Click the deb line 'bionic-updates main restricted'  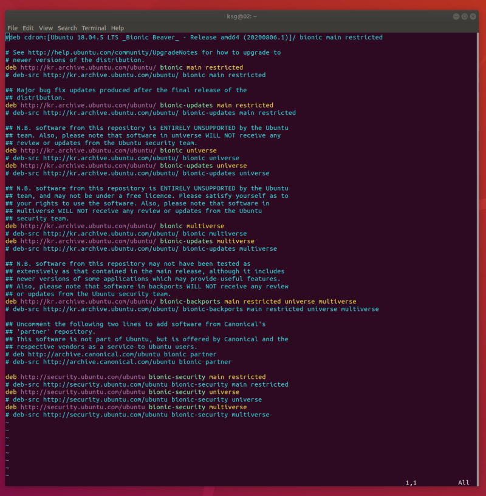coord(139,106)
